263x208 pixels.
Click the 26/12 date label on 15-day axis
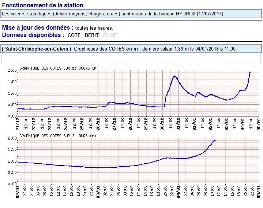pos(98,123)
